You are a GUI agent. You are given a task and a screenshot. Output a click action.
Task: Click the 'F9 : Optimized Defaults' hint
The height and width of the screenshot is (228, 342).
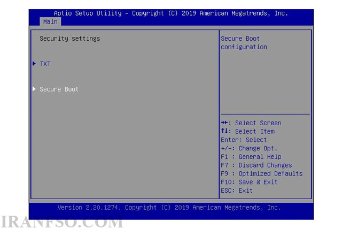click(x=262, y=174)
